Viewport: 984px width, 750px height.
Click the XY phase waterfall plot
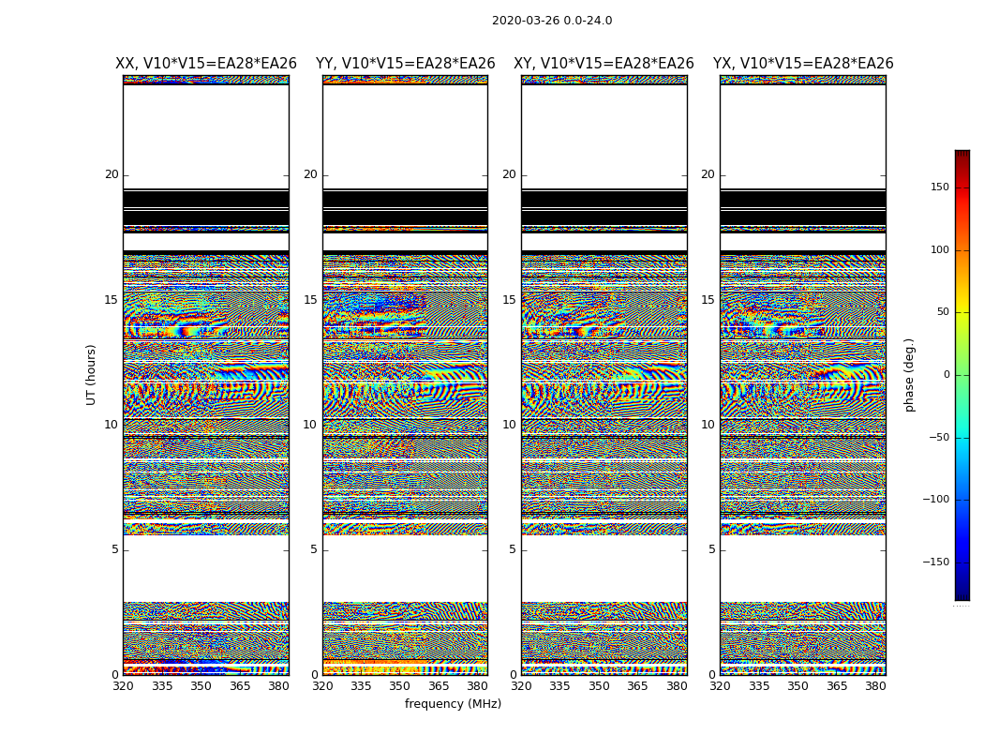604,375
